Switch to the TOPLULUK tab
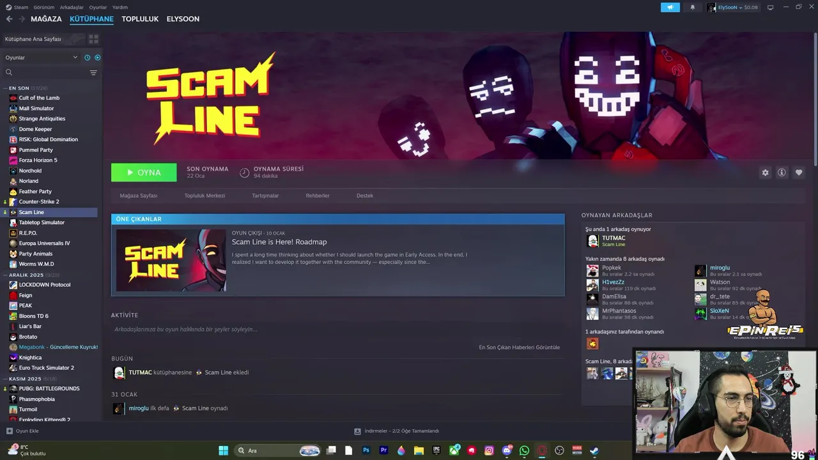818x460 pixels. [x=140, y=19]
